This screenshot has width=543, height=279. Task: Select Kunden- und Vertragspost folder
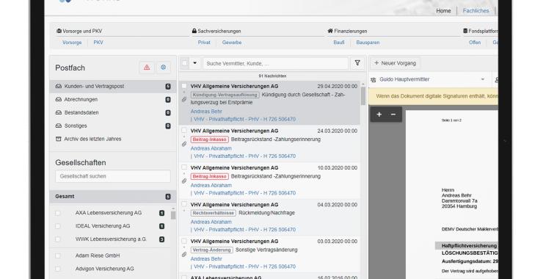[x=113, y=87]
